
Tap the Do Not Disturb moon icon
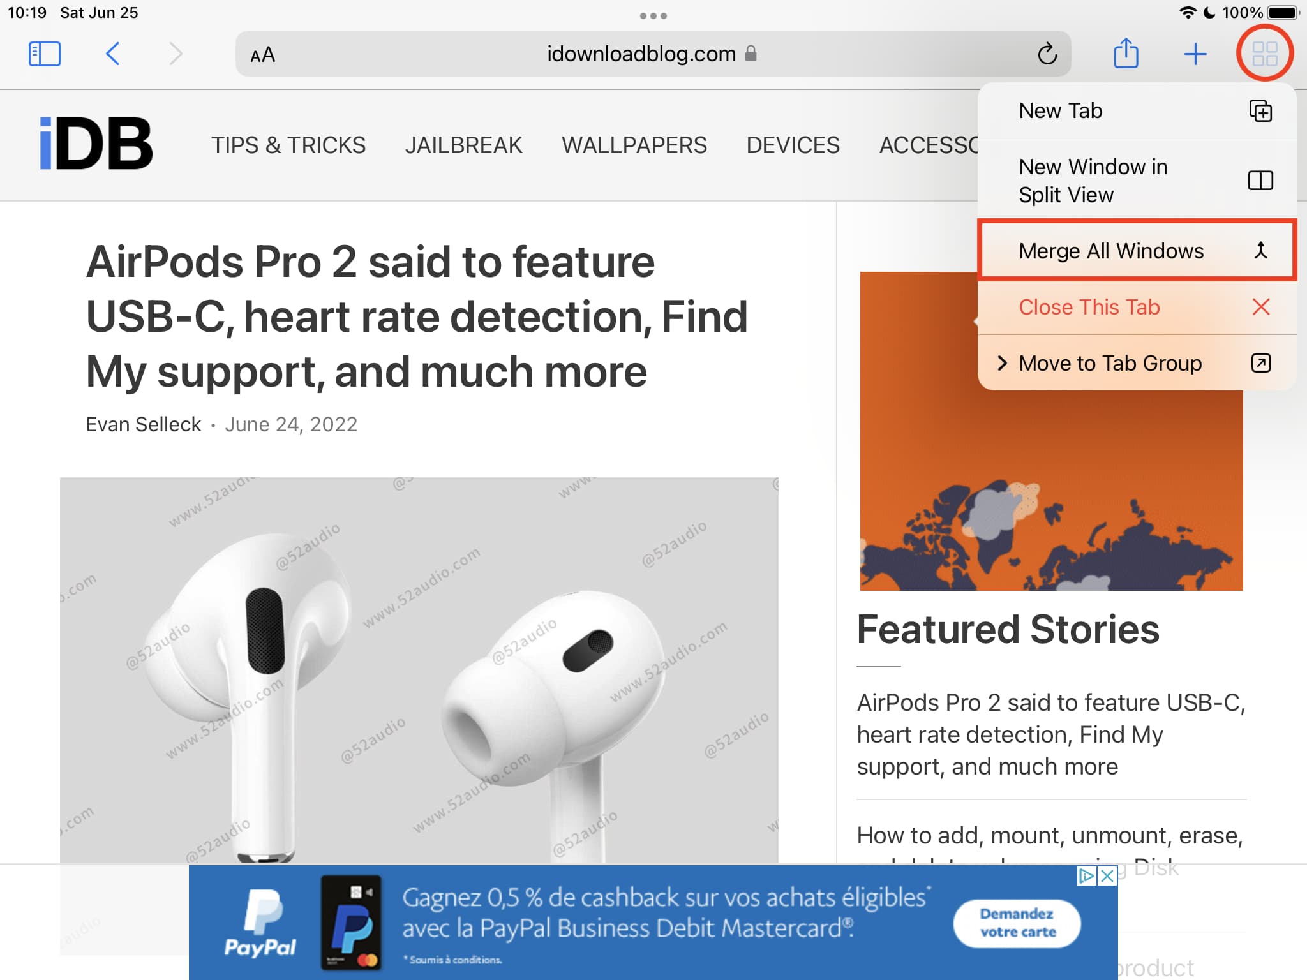click(1209, 12)
